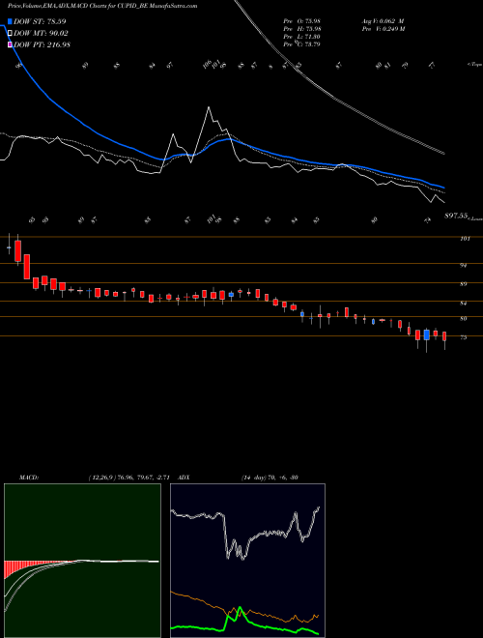Click the 'Pre H: 73.98' high value

[302, 29]
